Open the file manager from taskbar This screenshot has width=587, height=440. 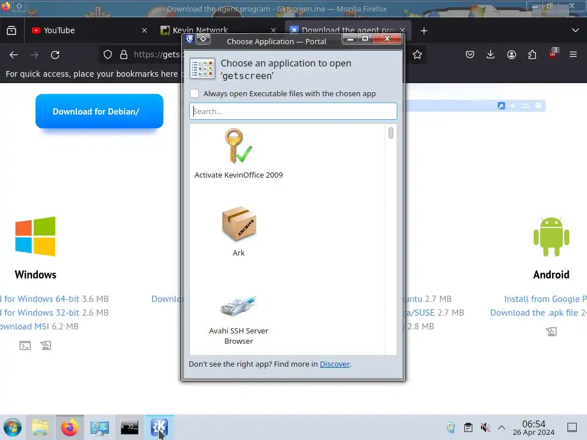tap(40, 427)
